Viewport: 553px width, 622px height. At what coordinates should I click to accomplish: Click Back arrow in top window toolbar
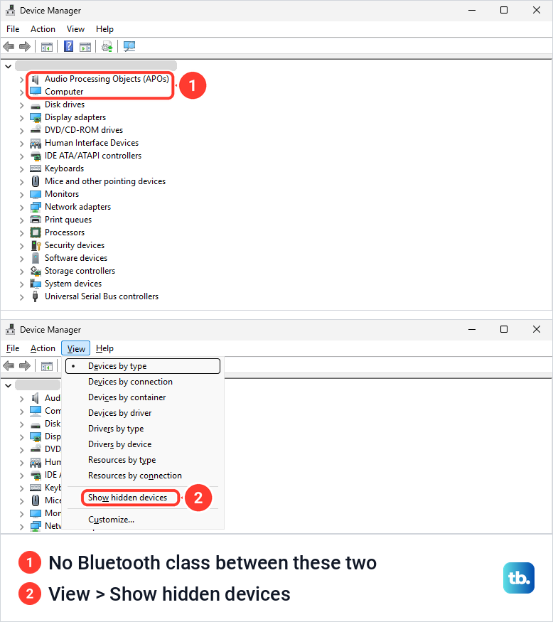tap(9, 47)
